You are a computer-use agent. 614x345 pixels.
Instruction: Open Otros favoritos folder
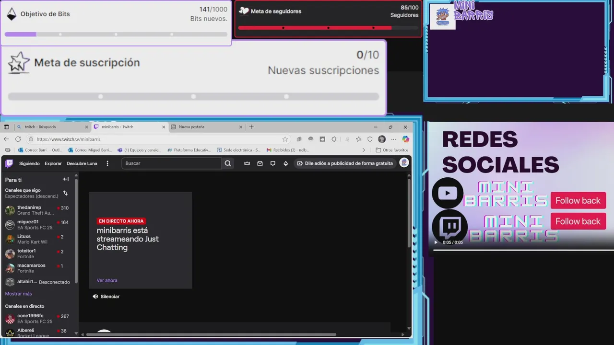(x=392, y=150)
